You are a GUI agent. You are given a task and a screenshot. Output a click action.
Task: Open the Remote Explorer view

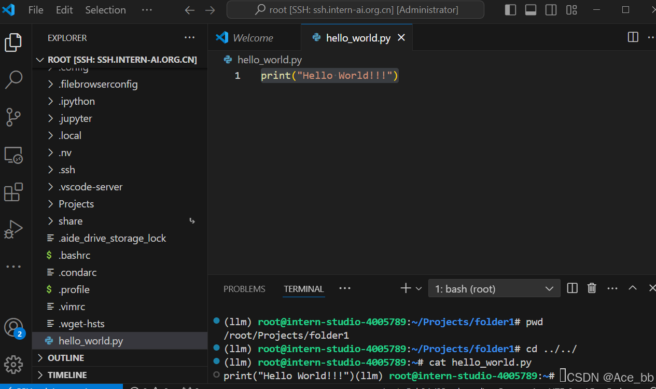[x=13, y=155]
